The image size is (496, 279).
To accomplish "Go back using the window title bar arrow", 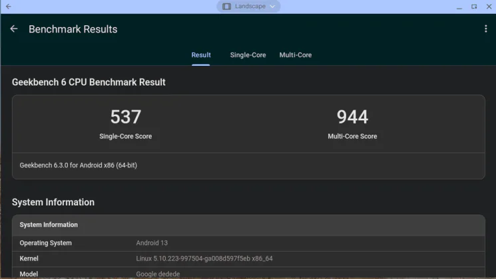I will pos(9,7).
